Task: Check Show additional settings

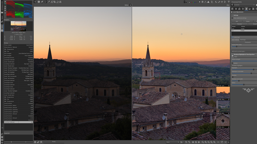Action: click(x=232, y=18)
